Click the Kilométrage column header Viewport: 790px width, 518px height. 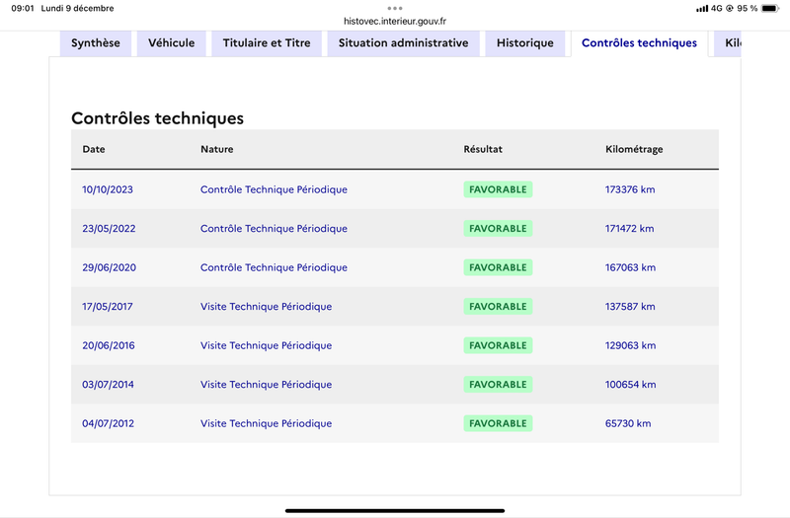[x=634, y=150]
